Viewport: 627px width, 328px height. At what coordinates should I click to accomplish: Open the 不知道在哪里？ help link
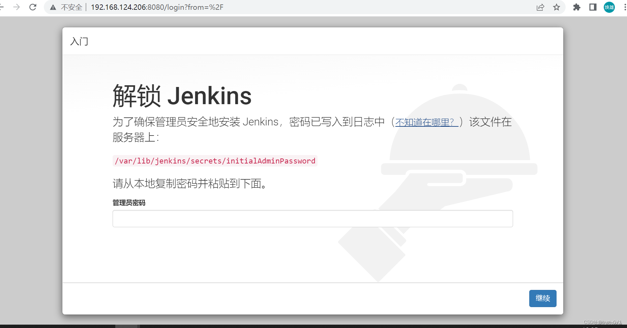[x=426, y=122]
